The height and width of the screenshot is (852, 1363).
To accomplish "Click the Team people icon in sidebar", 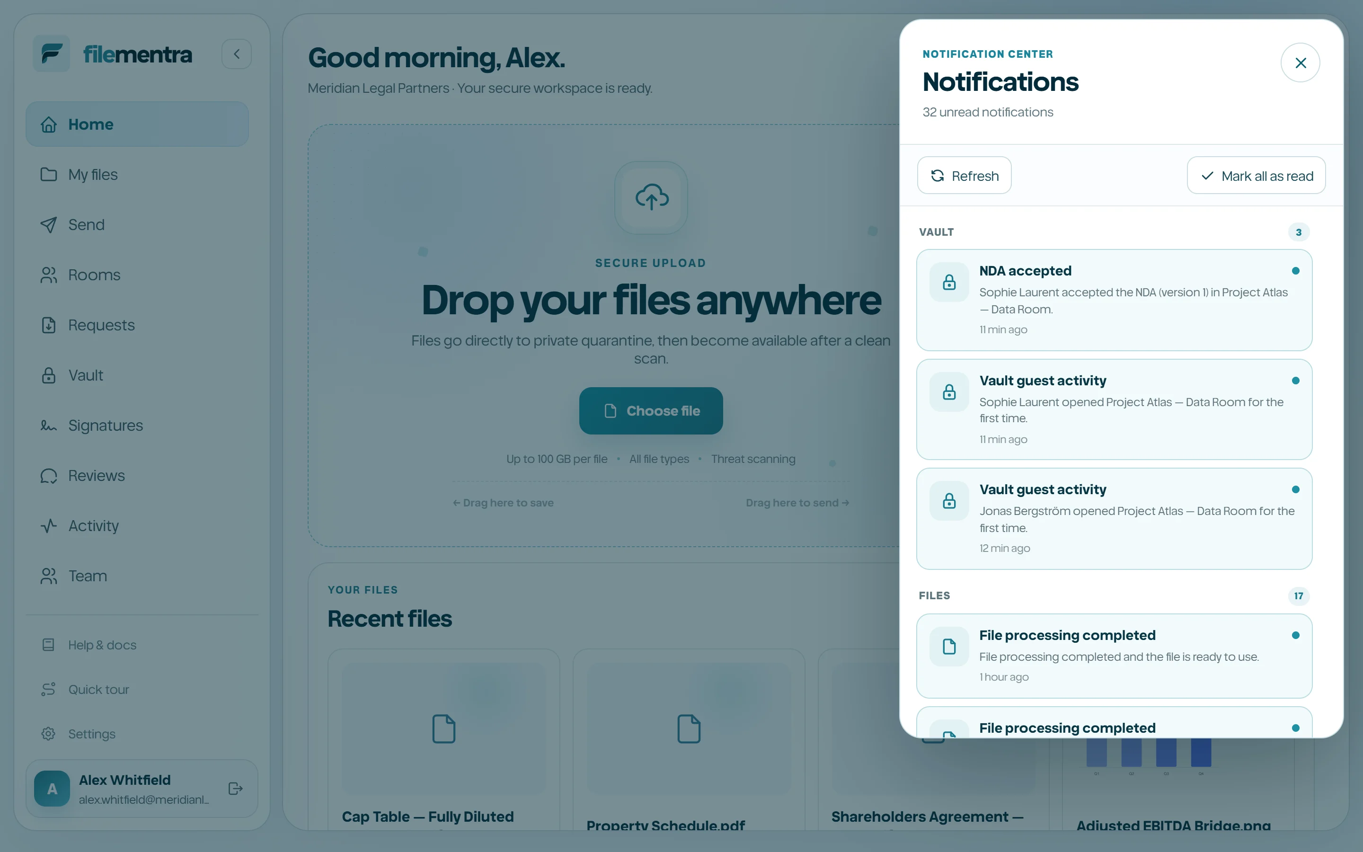I will coord(48,576).
